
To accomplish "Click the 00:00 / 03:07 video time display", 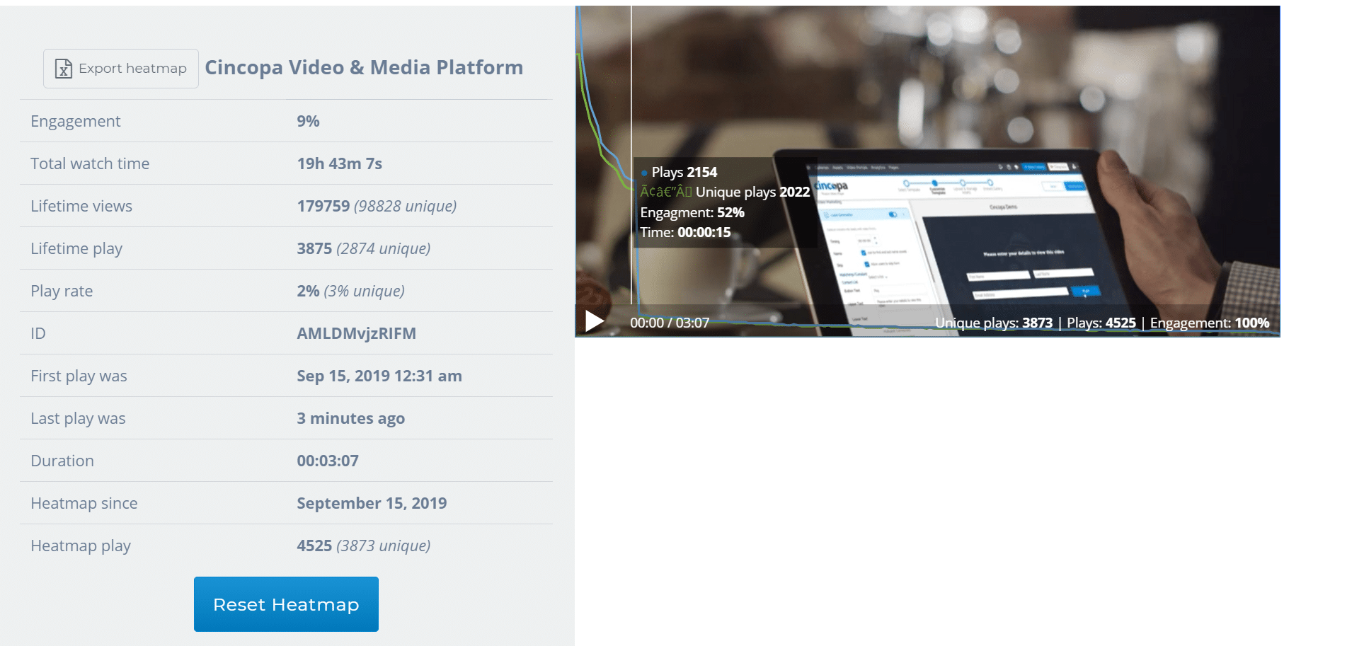I will [x=669, y=323].
